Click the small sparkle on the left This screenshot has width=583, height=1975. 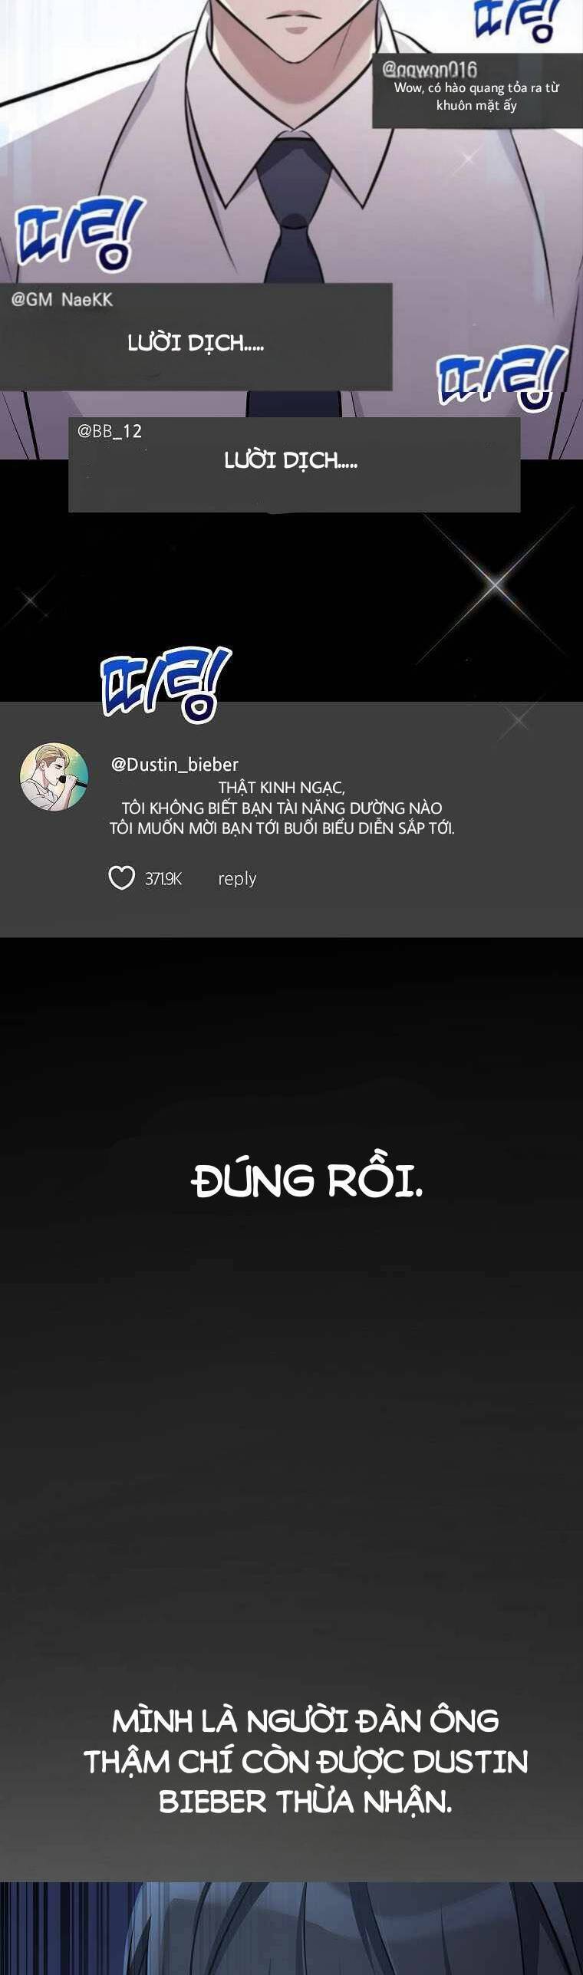31,601
